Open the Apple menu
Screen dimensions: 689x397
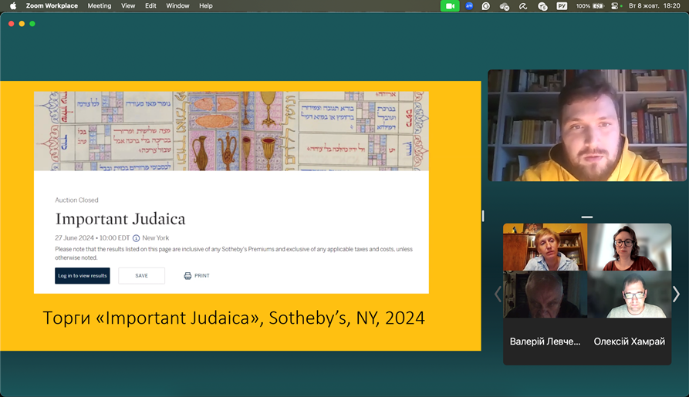tap(12, 5)
